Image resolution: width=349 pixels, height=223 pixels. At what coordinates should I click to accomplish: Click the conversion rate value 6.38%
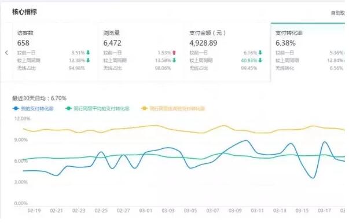pos(285,43)
